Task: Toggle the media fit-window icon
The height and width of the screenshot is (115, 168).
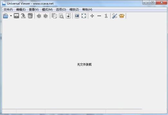Action: click(77, 16)
